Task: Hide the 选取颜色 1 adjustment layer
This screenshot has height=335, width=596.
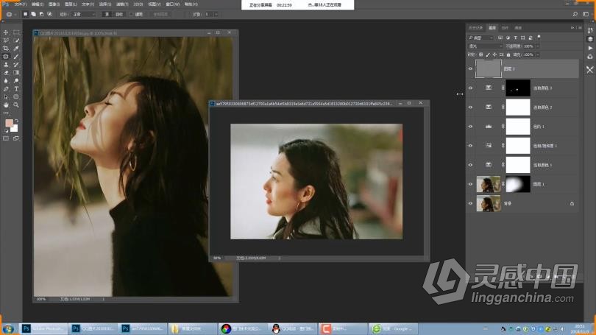Action: coord(470,165)
